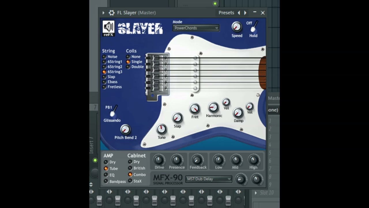Screen dimensions: 369x208
Task: Click the second MFX-90 effect knob
Action: click(257, 179)
